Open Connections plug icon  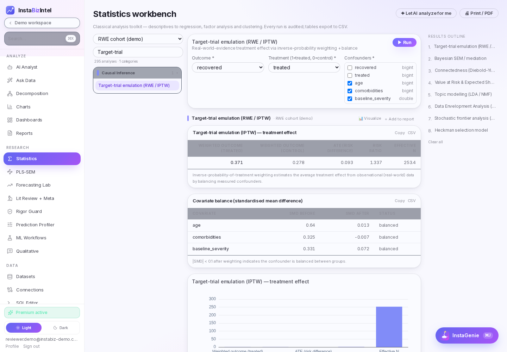(x=10, y=290)
